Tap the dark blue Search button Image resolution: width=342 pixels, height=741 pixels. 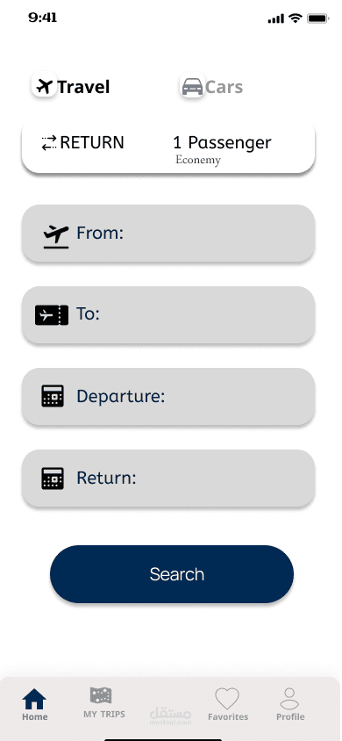point(172,574)
